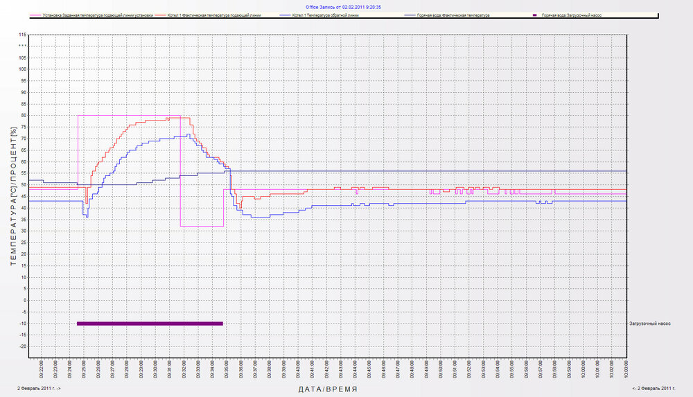Image resolution: width=693 pixels, height=397 pixels.
Task: Click the 'ДАТА/ВРЕМЯ' axis title
Action: tap(327, 389)
